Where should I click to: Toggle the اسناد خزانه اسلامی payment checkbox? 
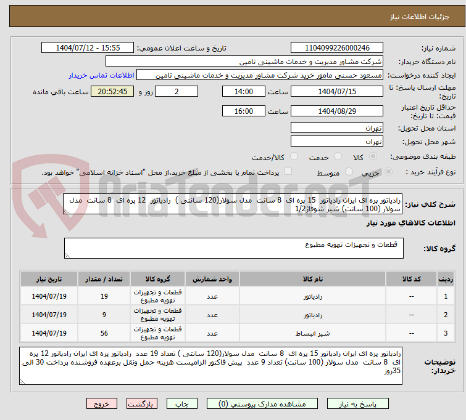pyautogui.click(x=288, y=172)
